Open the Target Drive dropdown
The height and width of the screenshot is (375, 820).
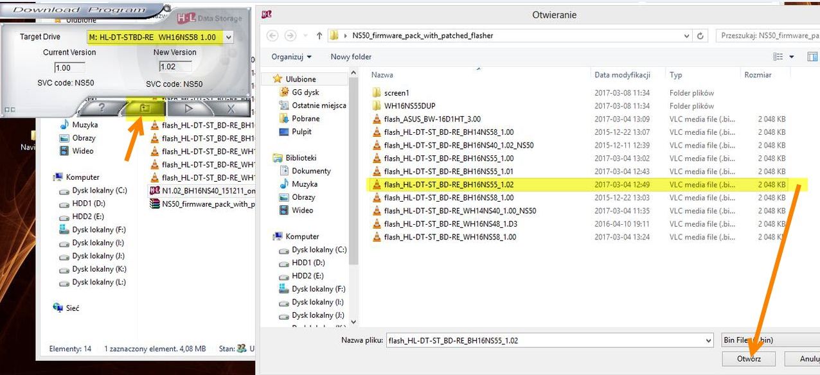pos(229,37)
